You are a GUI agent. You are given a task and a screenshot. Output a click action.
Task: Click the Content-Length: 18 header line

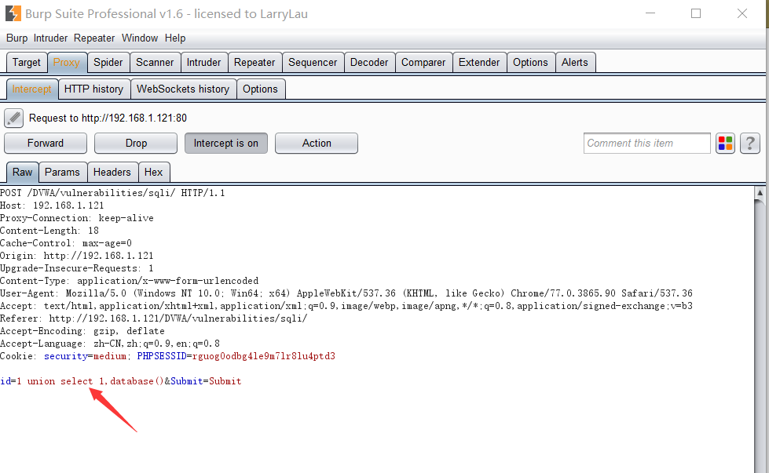pos(49,231)
